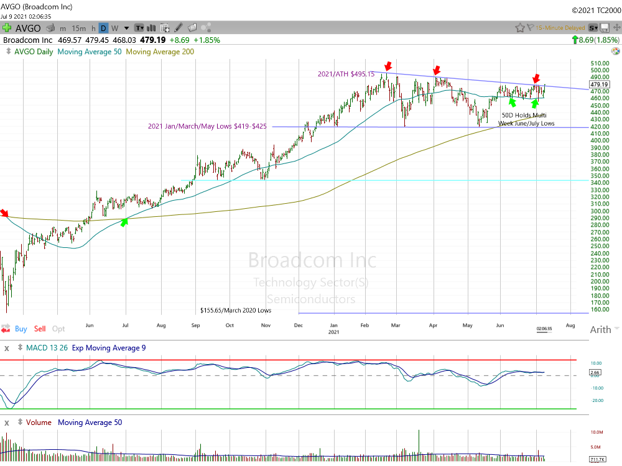Switch to the W (weekly) timeframe

[x=114, y=28]
